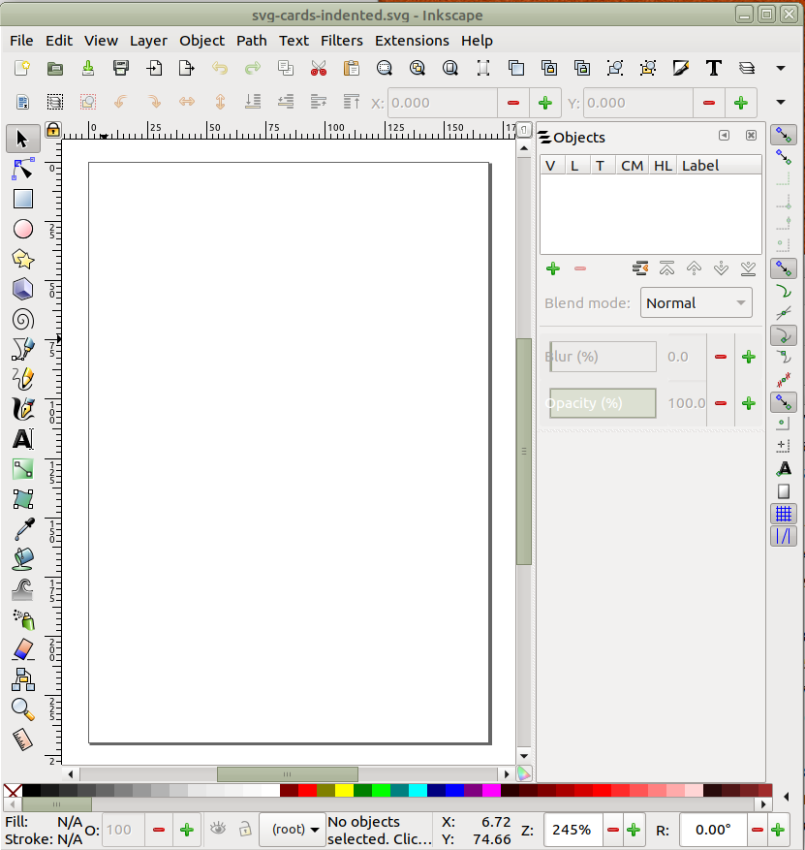Open the Edit menu

point(59,41)
